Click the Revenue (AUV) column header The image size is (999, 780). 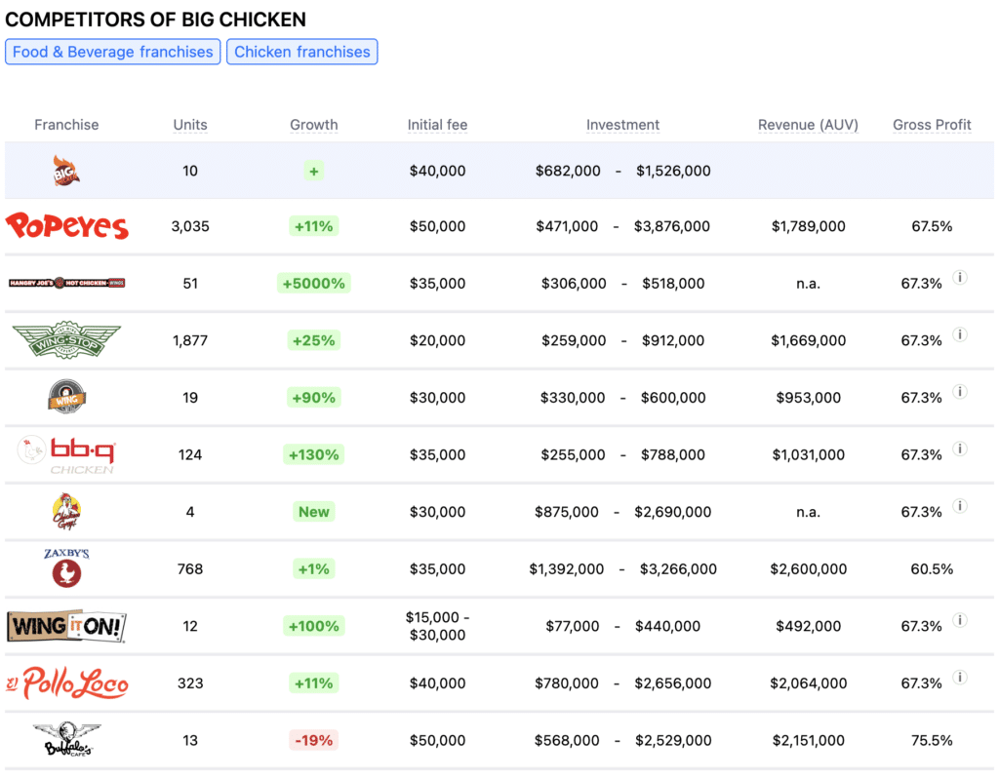click(808, 125)
